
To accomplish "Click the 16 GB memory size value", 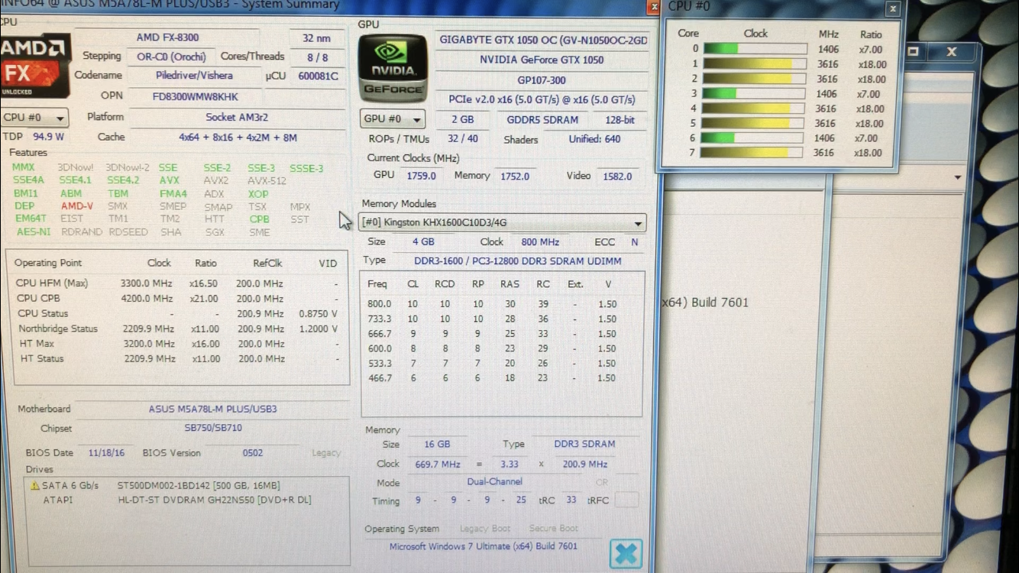I will (437, 444).
